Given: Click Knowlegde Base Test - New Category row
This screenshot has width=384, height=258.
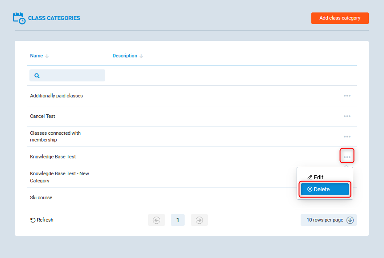Looking at the screenshot, I should [59, 177].
